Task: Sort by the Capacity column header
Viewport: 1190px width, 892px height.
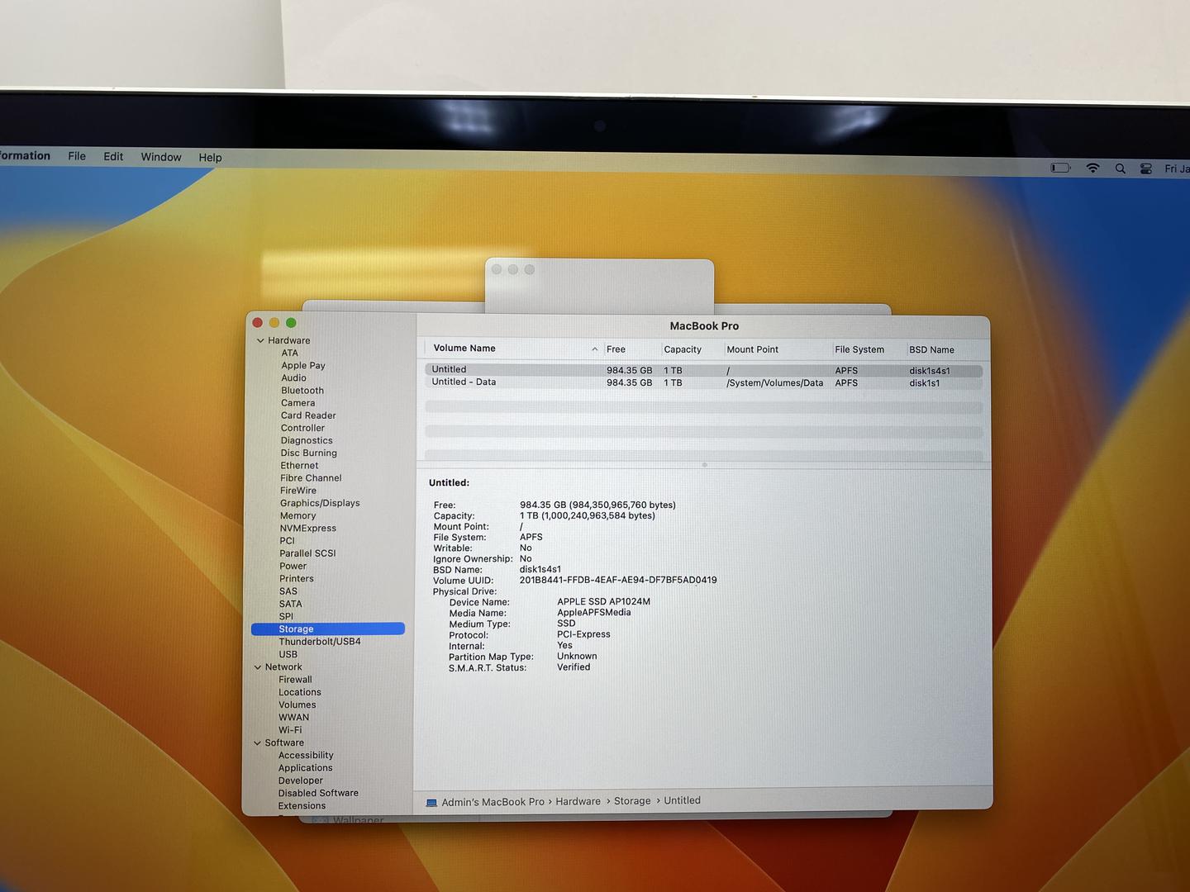Action: point(683,349)
